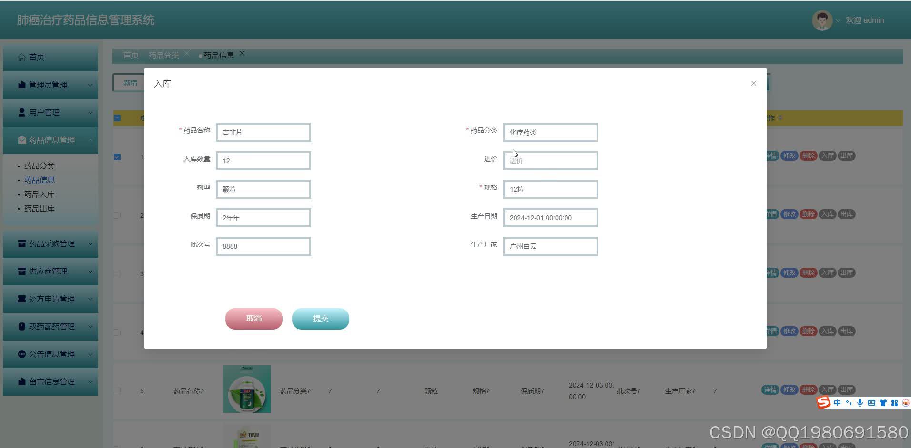
Task: Click 删除 button in row 药品名称7
Action: [x=809, y=390]
